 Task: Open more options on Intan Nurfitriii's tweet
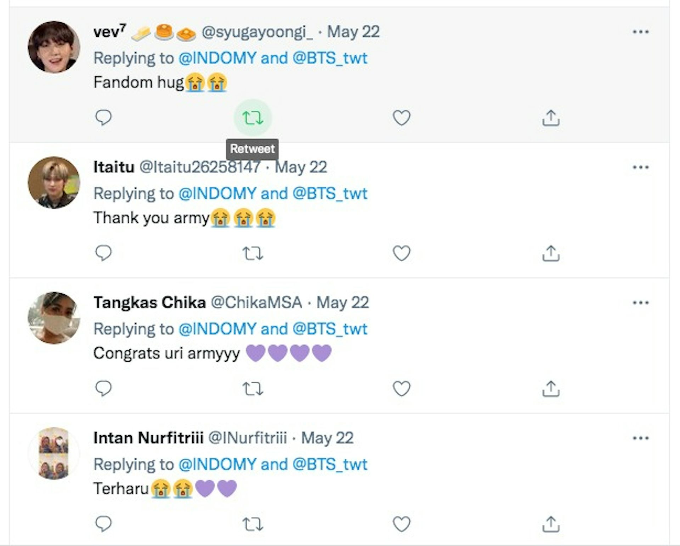(x=641, y=438)
